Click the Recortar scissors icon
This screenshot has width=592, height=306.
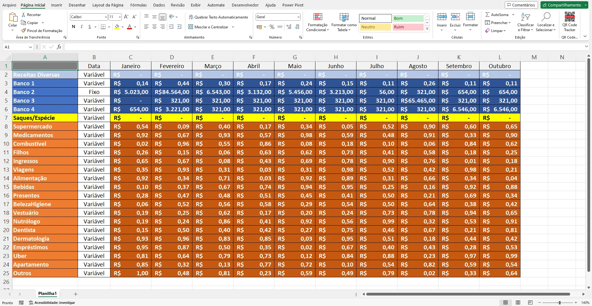tap(23, 15)
